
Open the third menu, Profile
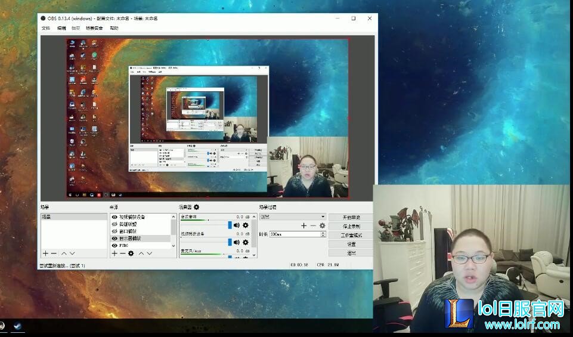76,28
